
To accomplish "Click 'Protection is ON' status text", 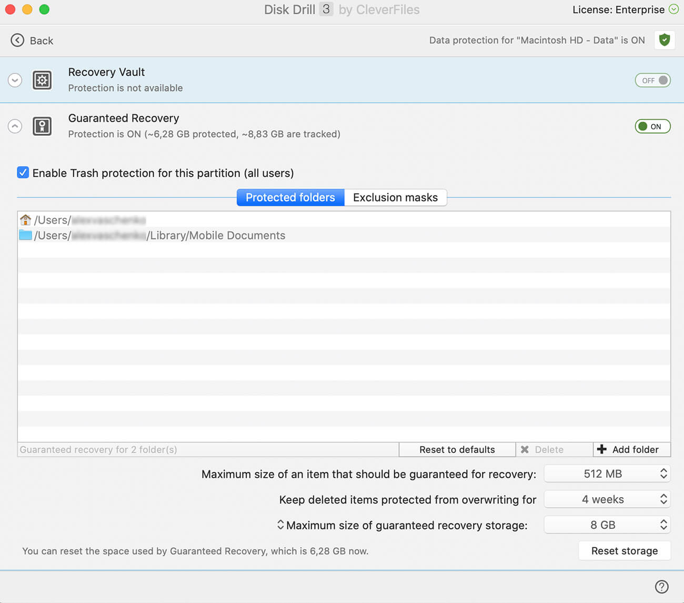I will pos(204,134).
